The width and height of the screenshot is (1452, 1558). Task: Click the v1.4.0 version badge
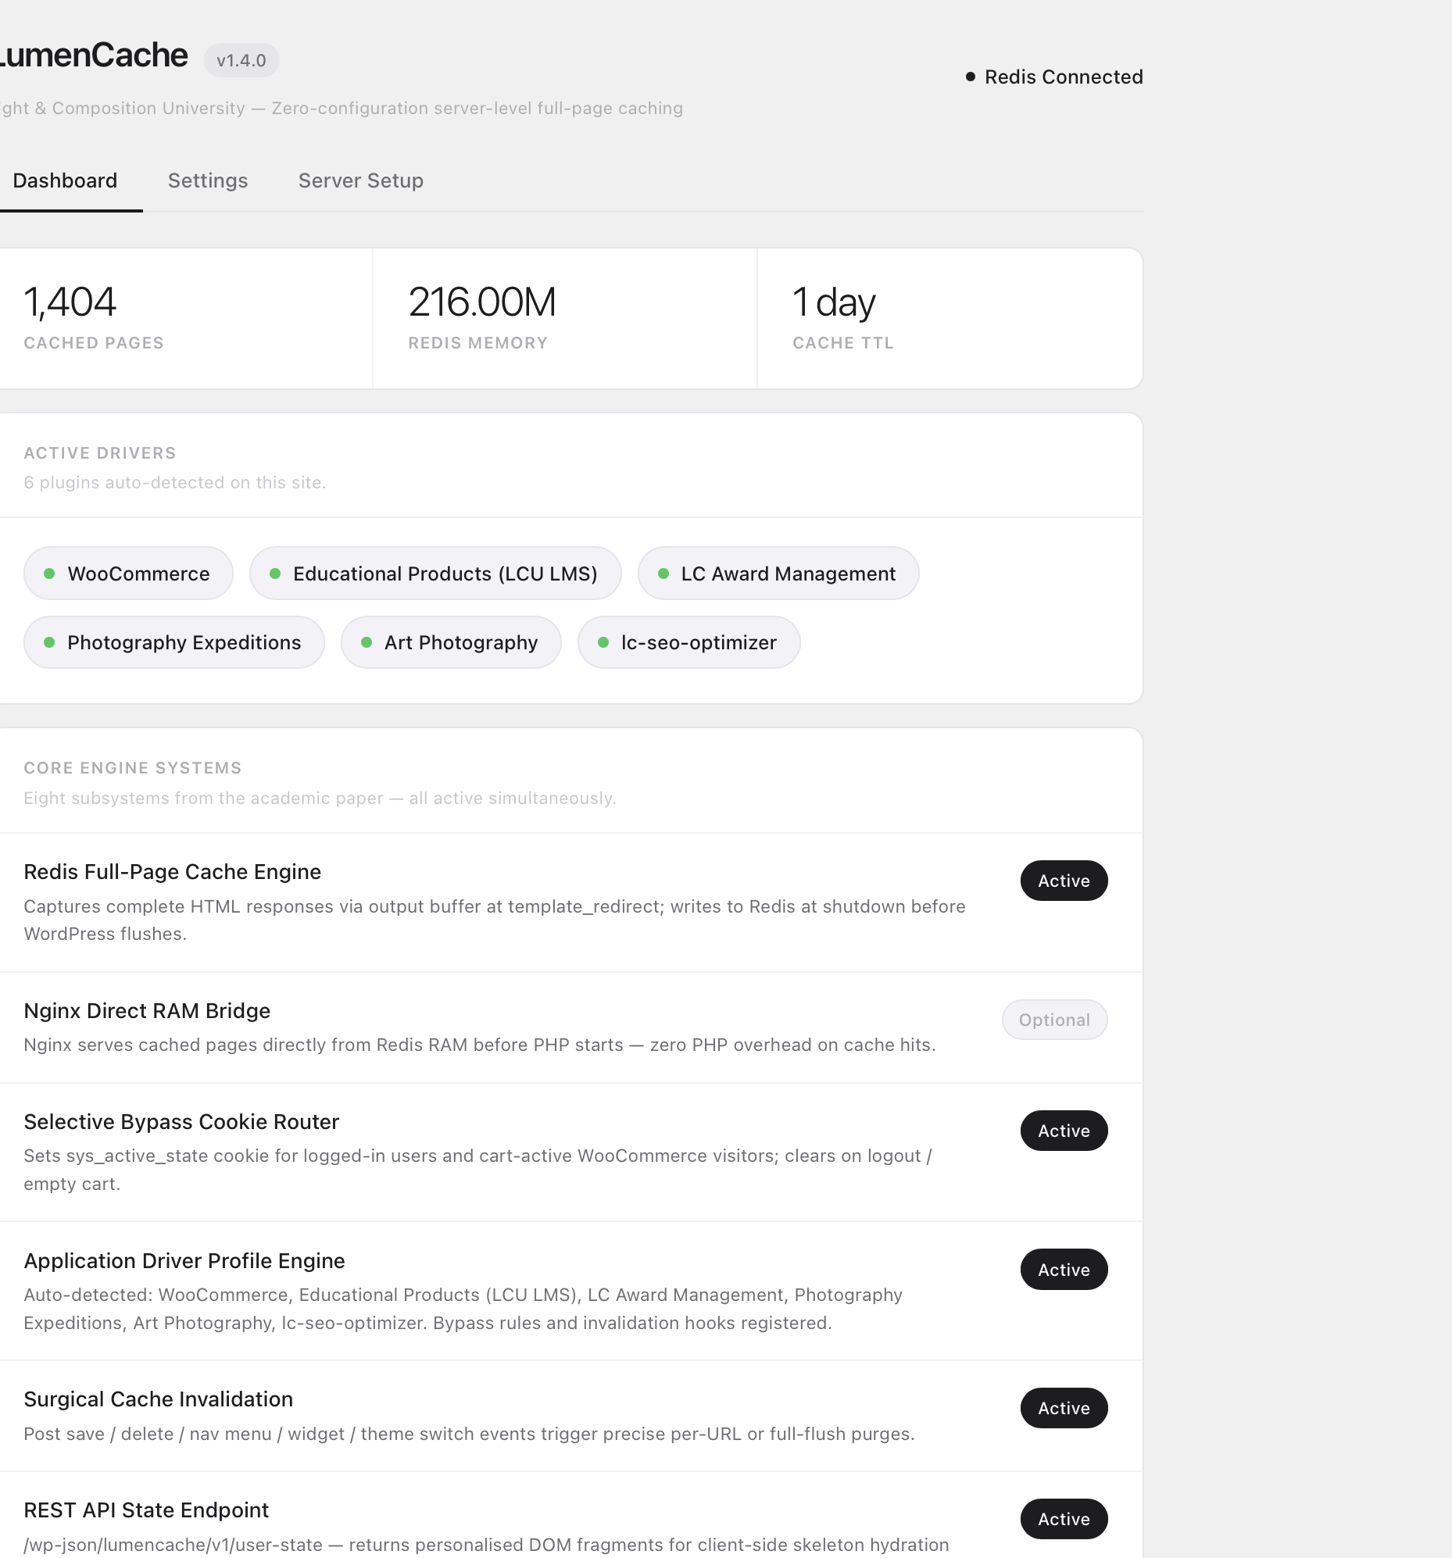(x=241, y=60)
